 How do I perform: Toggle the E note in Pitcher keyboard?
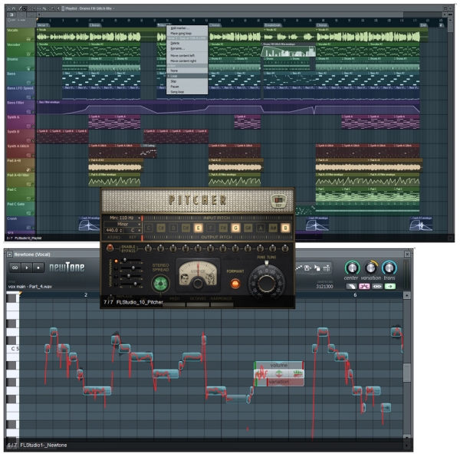[199, 228]
